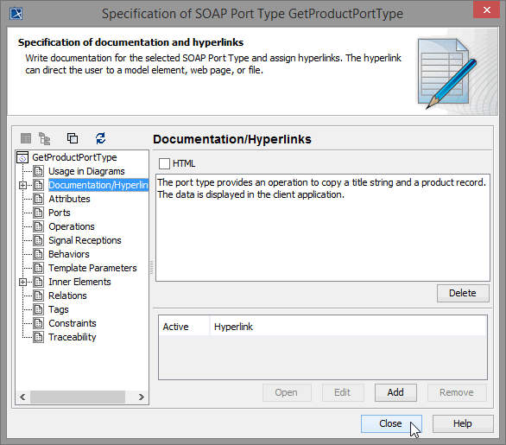Click the Add hyperlink button

pyautogui.click(x=395, y=392)
